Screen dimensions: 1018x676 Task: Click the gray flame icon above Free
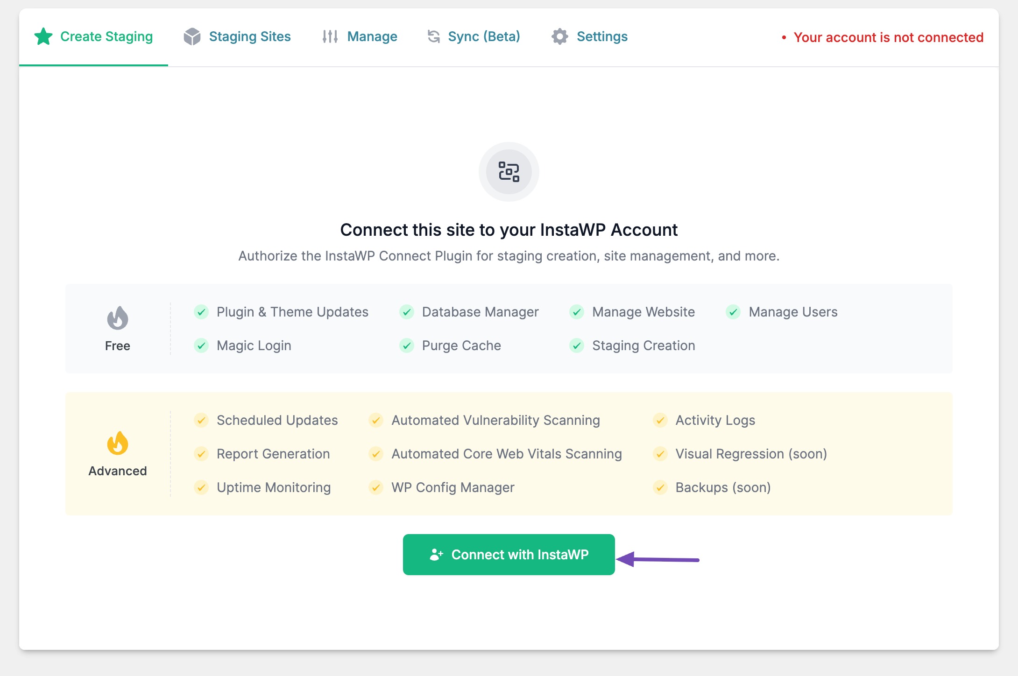(118, 318)
